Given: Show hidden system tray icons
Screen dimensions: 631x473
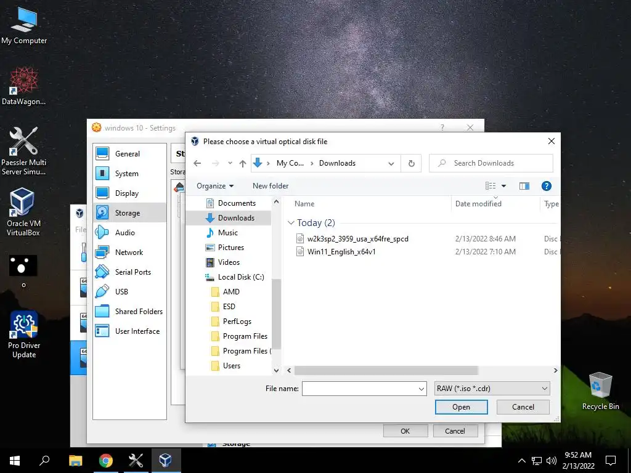Looking at the screenshot, I should coord(521,461).
